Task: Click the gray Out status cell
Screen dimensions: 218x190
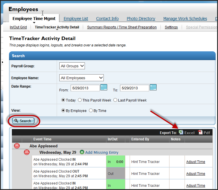Action: 115,173
